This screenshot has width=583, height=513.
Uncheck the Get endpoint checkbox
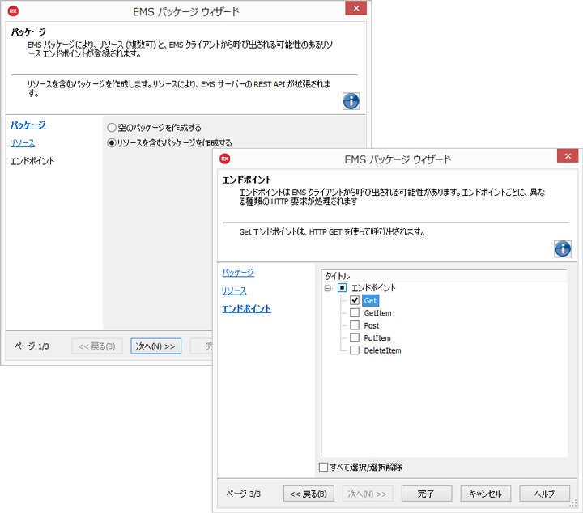[355, 300]
